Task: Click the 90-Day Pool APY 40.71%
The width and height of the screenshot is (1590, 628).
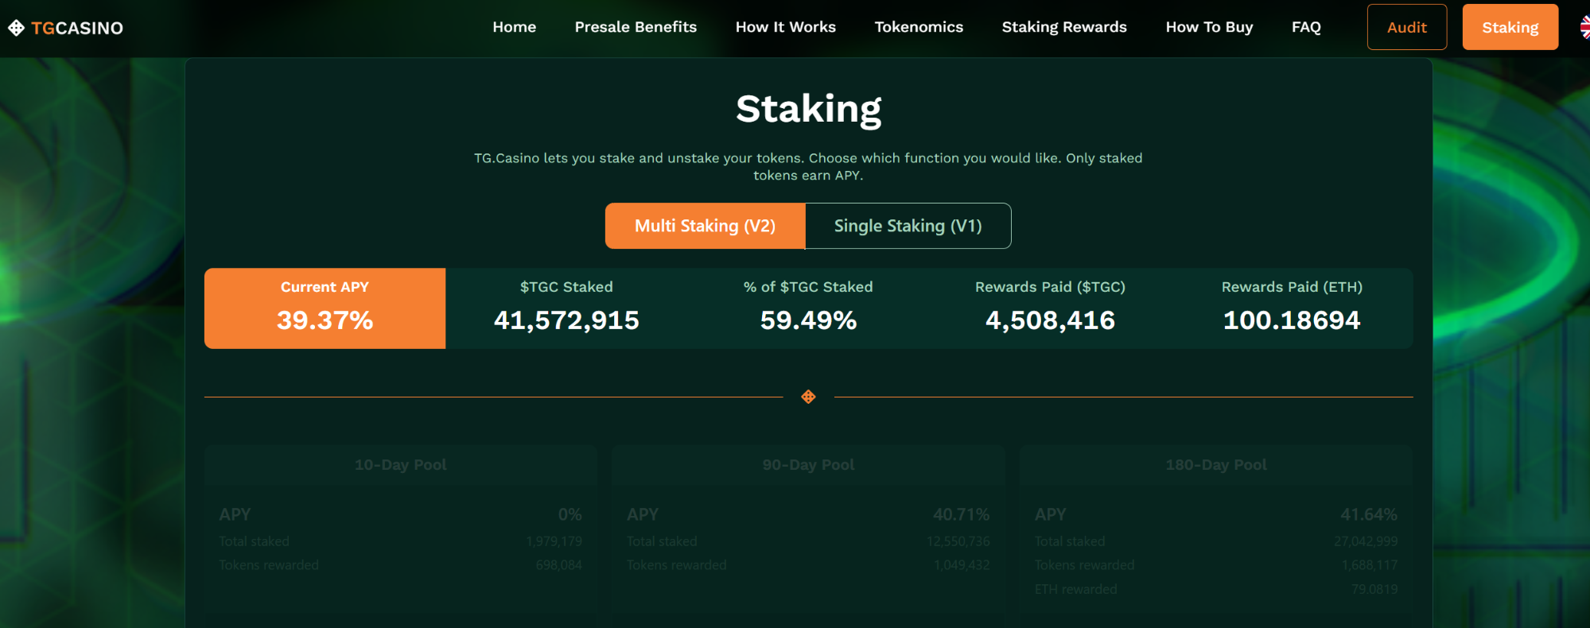Action: click(x=961, y=514)
